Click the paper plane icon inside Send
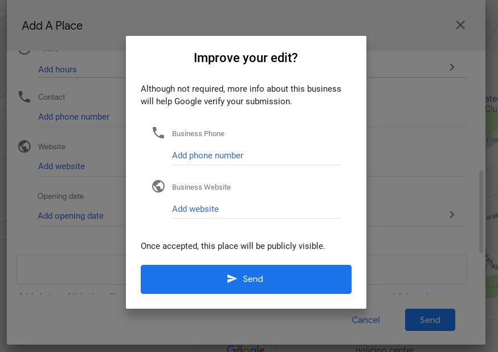Viewport: 498px width, 352px height. click(231, 279)
